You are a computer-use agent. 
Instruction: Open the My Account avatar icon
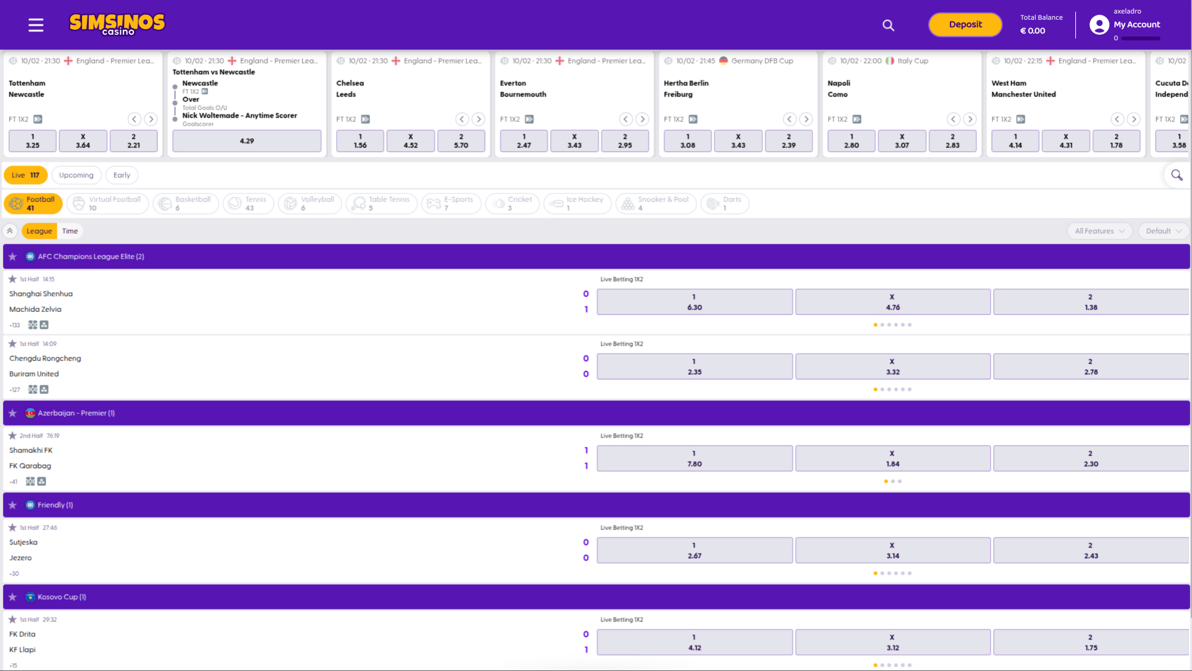coord(1099,25)
